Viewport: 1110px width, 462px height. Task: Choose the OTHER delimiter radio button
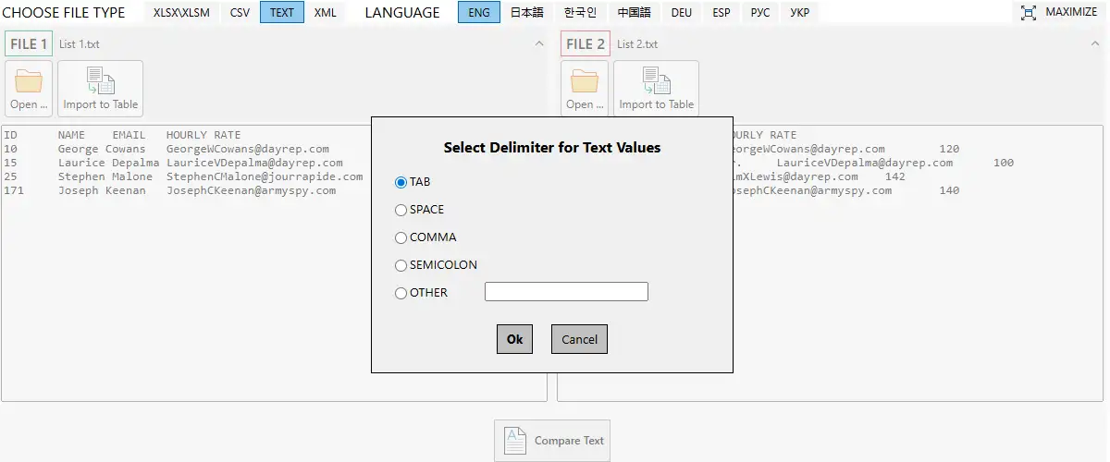click(401, 293)
